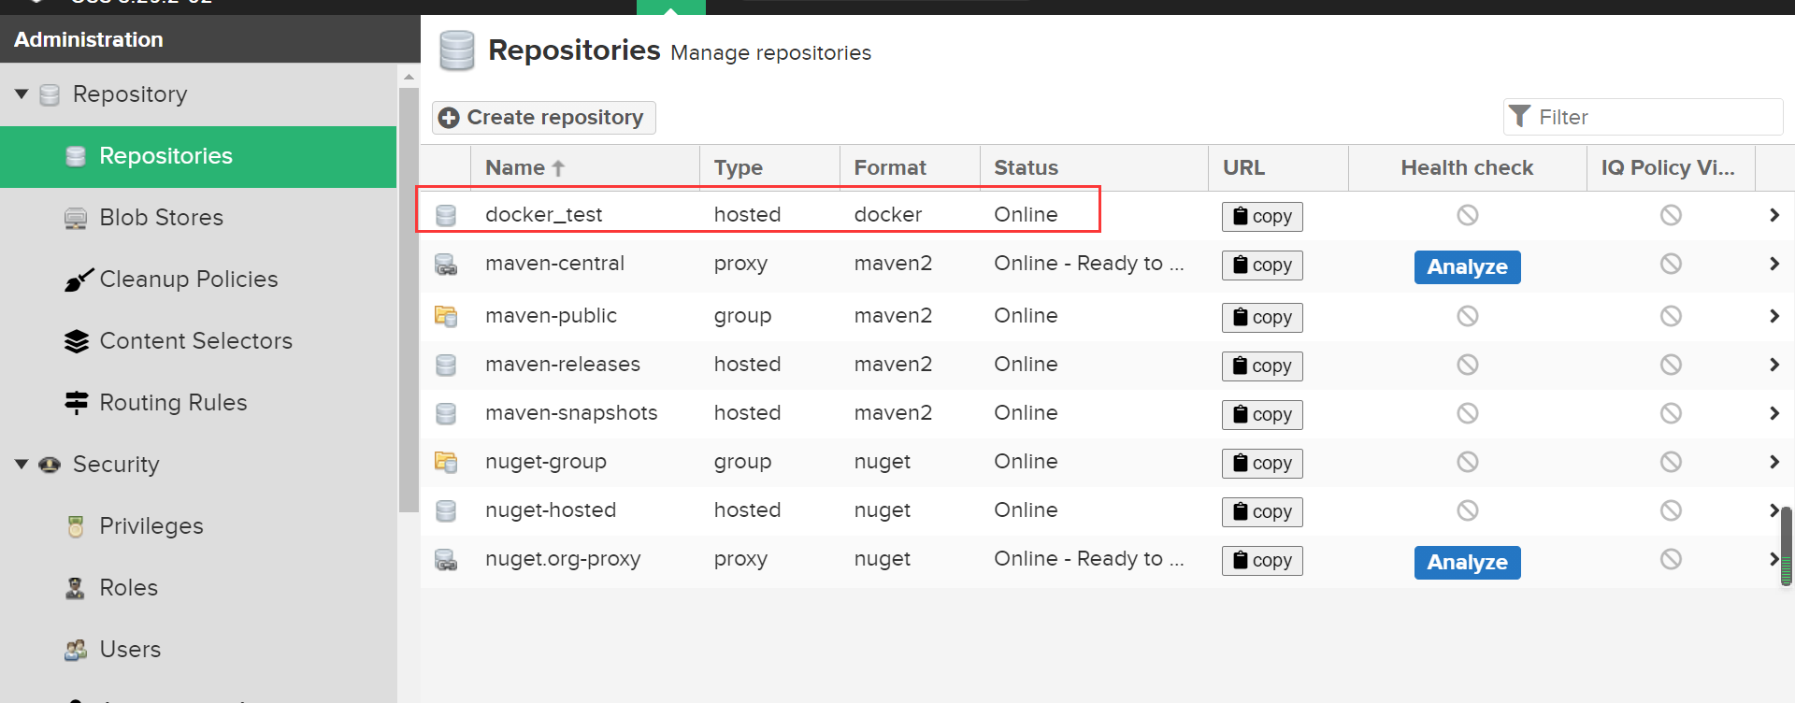This screenshot has width=1795, height=703.
Task: Click the maven-snapshots hosted repository icon
Action: point(446,413)
